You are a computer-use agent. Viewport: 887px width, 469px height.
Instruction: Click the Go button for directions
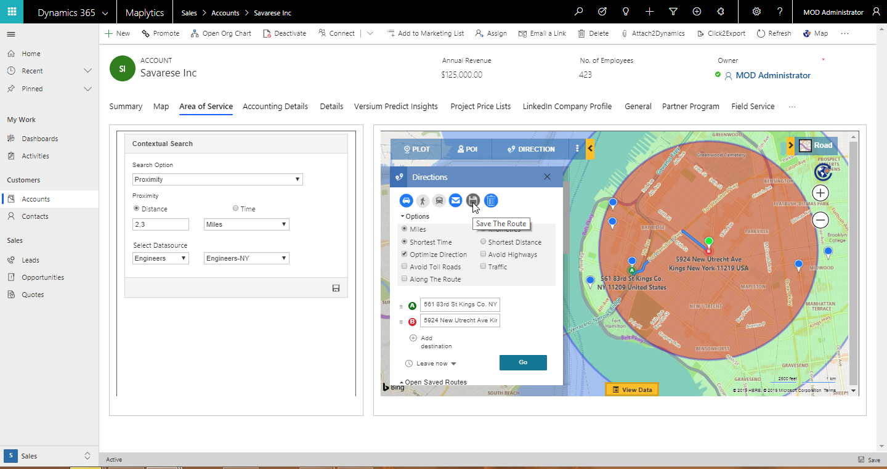(523, 362)
